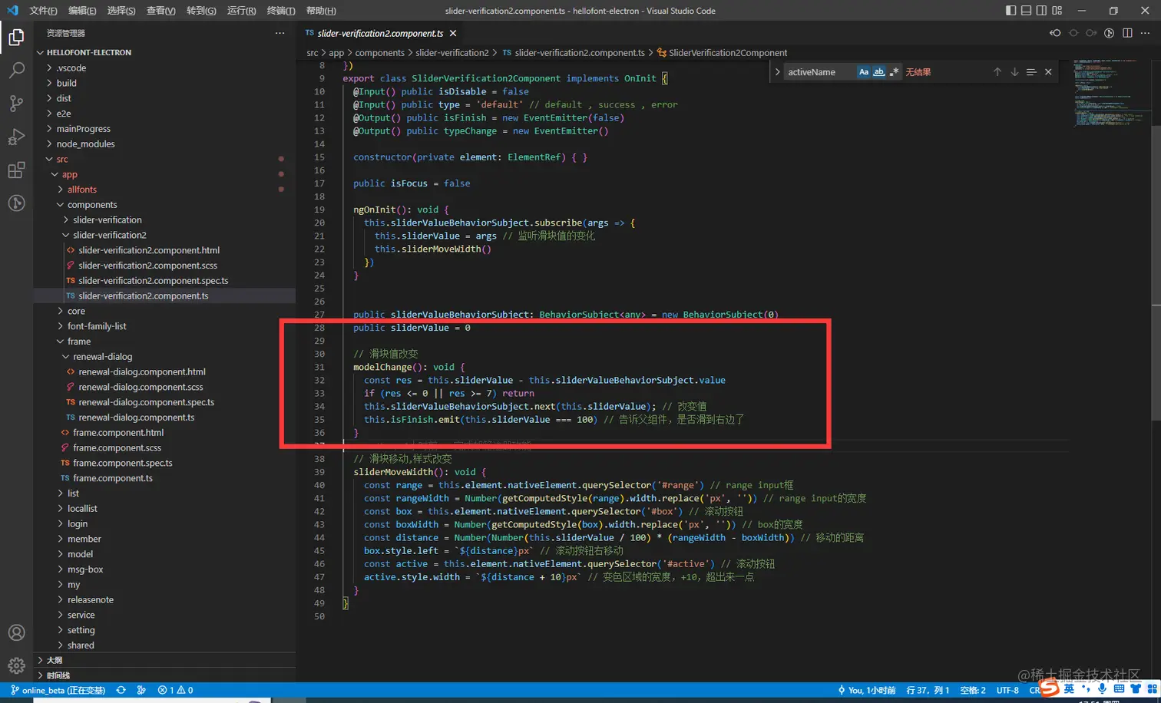This screenshot has width=1161, height=703.
Task: Open the Search view in the activity bar
Action: point(16,71)
